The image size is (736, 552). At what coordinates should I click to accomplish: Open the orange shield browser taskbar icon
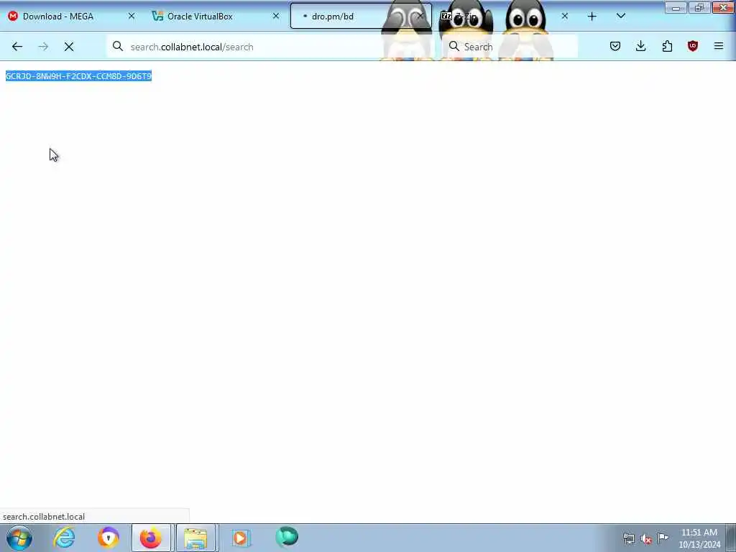pos(109,538)
